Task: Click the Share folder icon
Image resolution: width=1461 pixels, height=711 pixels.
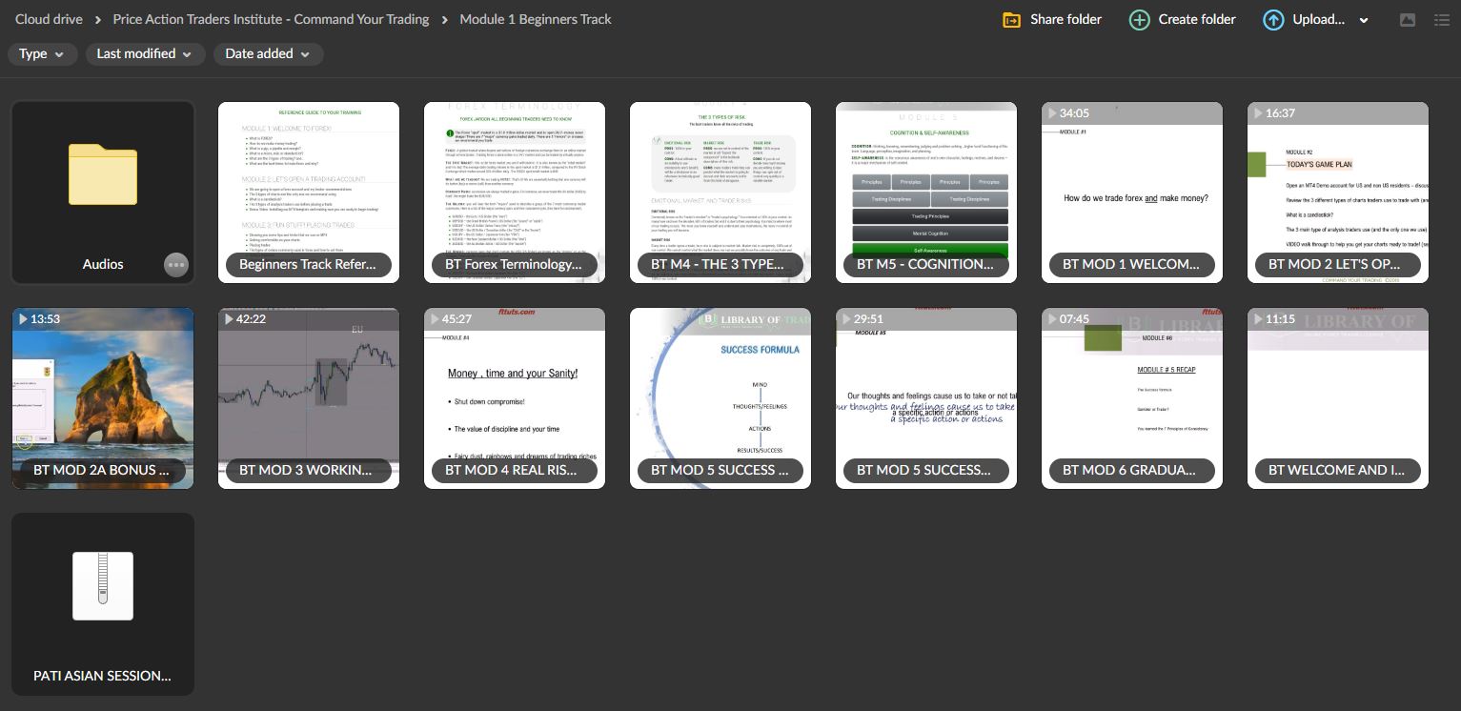Action: pos(1011,20)
